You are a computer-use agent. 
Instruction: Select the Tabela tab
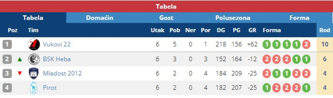pos(33,18)
